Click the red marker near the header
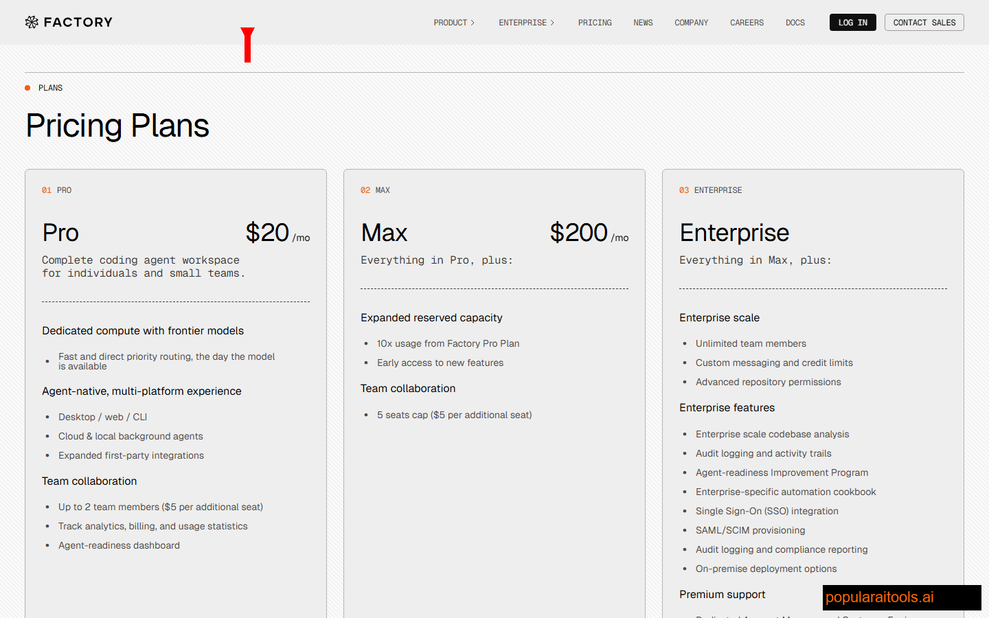The width and height of the screenshot is (989, 618). pyautogui.click(x=248, y=46)
